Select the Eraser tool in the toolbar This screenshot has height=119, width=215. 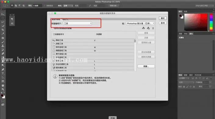[3, 54]
